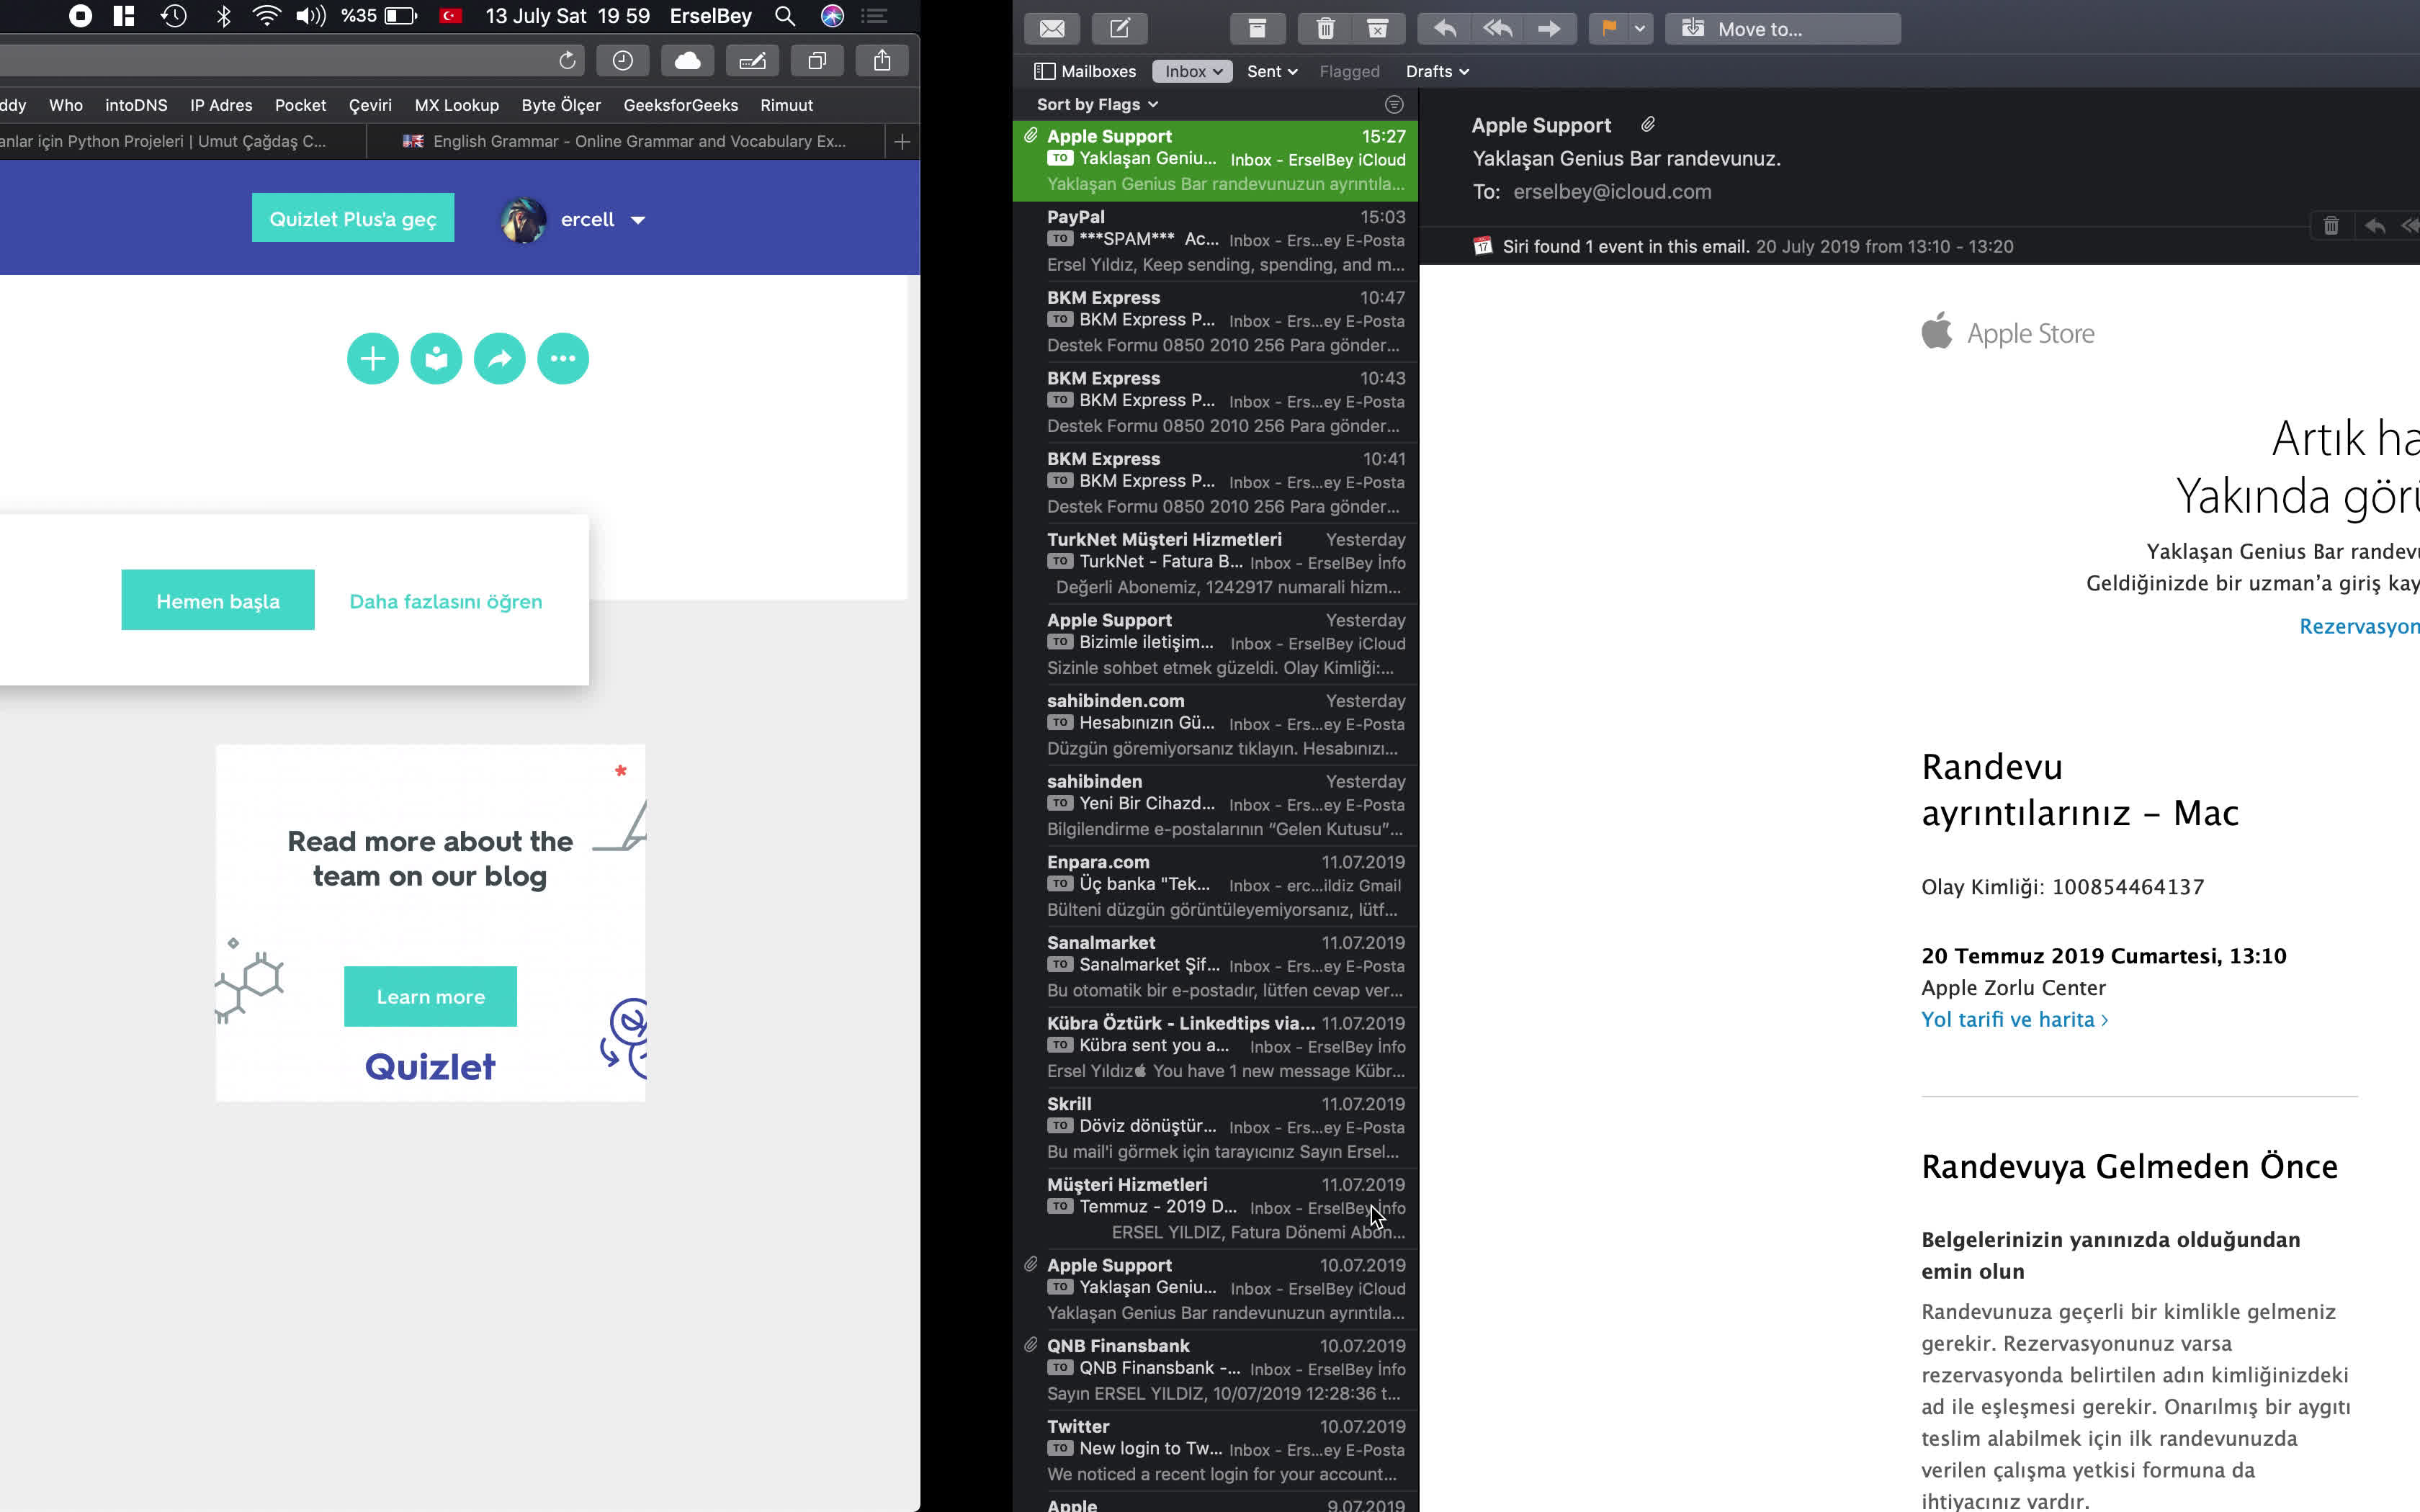Toggle iCloud Tabs in Safari toolbar

(687, 61)
